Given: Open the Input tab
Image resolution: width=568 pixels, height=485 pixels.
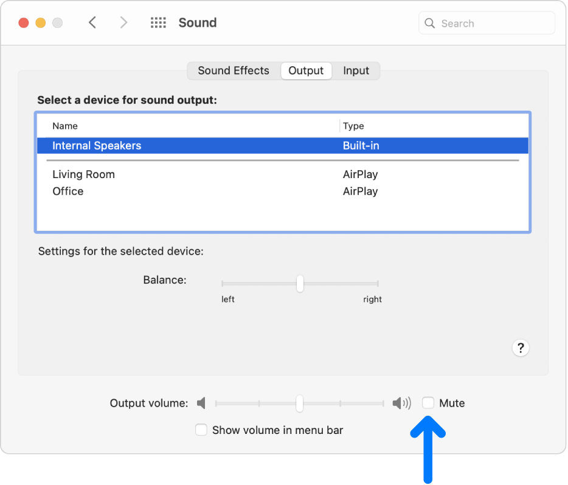Looking at the screenshot, I should pyautogui.click(x=356, y=71).
